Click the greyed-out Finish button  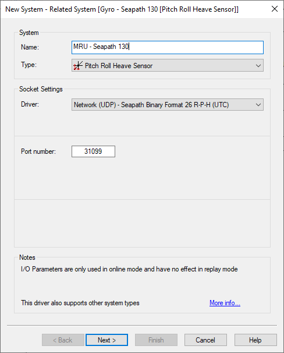tap(156, 340)
